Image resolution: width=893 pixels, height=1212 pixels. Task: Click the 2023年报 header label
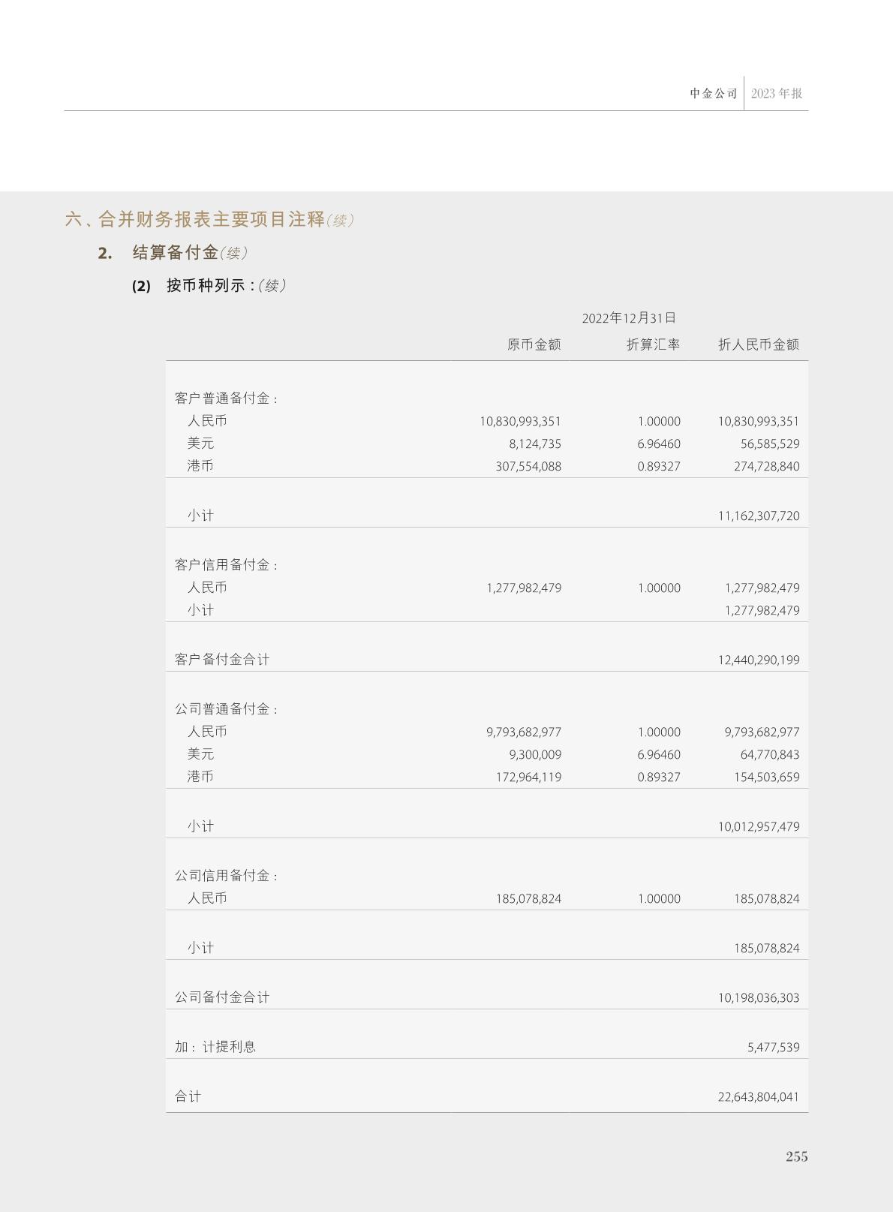click(777, 94)
